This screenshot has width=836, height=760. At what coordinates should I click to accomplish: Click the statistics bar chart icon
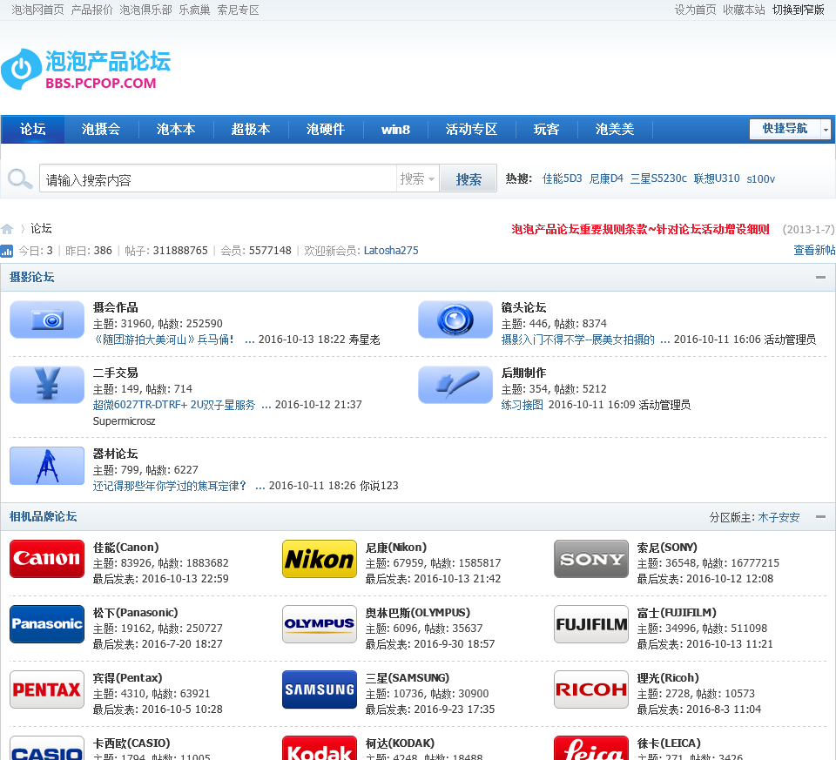[x=6, y=251]
